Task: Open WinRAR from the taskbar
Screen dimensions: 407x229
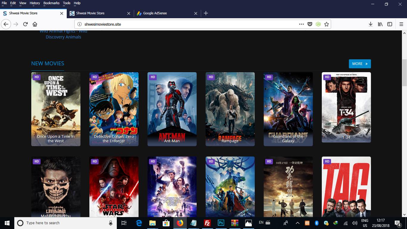Action: [x=235, y=223]
